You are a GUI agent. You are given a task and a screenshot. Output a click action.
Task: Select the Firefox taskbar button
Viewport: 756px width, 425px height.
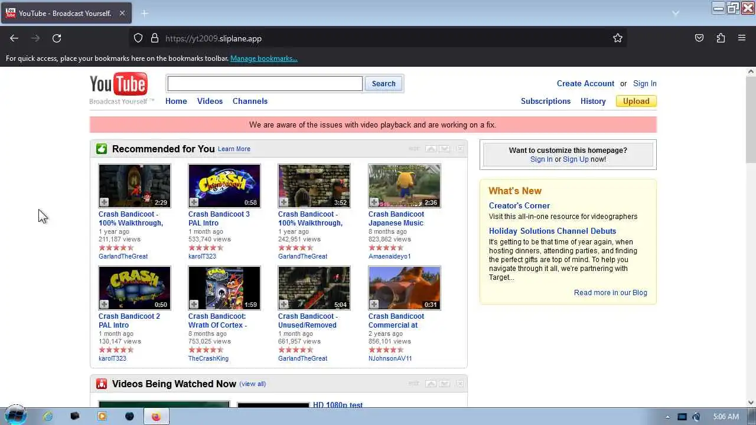point(156,416)
